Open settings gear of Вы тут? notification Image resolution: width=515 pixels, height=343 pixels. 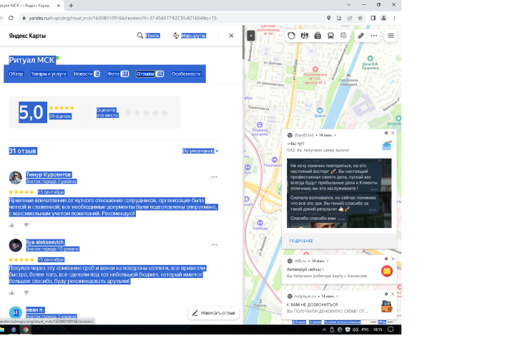click(x=386, y=133)
